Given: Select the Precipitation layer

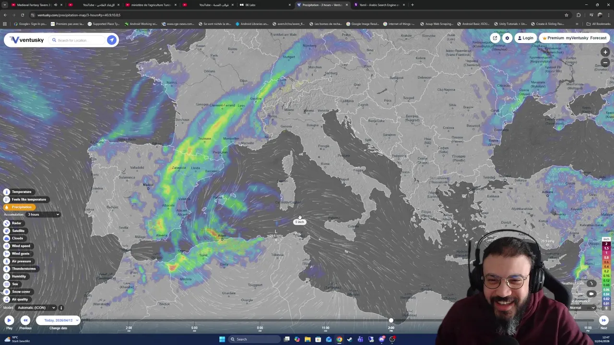Looking at the screenshot, I should [18, 207].
